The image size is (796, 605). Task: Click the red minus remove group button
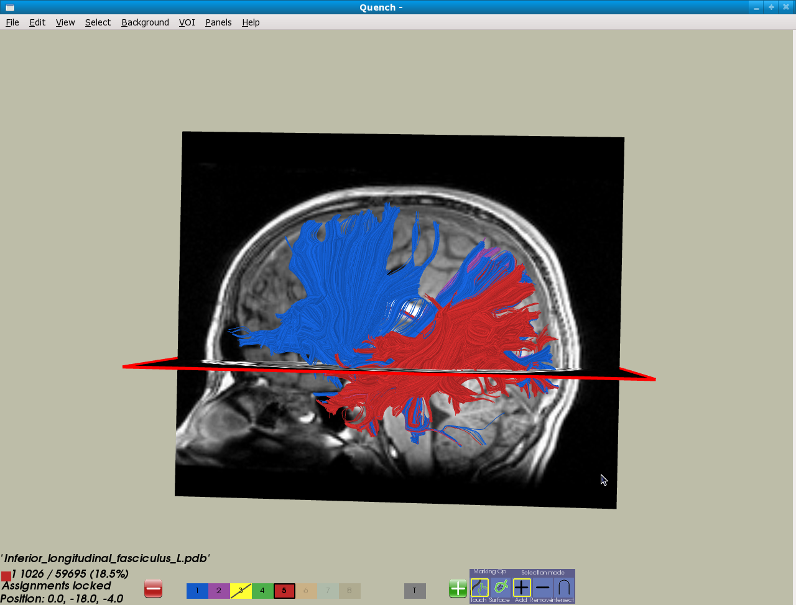153,589
